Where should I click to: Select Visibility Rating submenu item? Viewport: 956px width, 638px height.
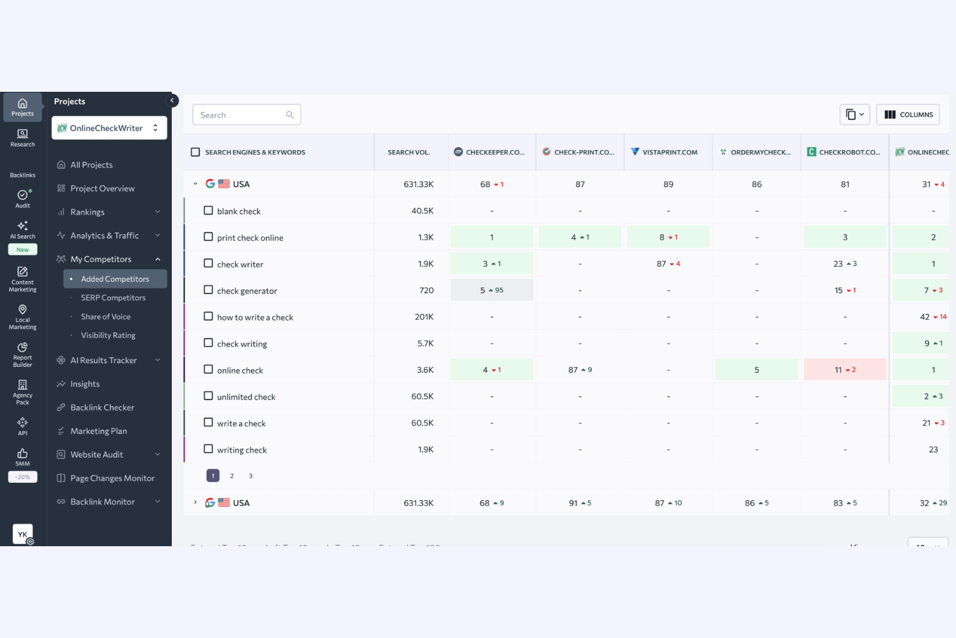coord(109,335)
